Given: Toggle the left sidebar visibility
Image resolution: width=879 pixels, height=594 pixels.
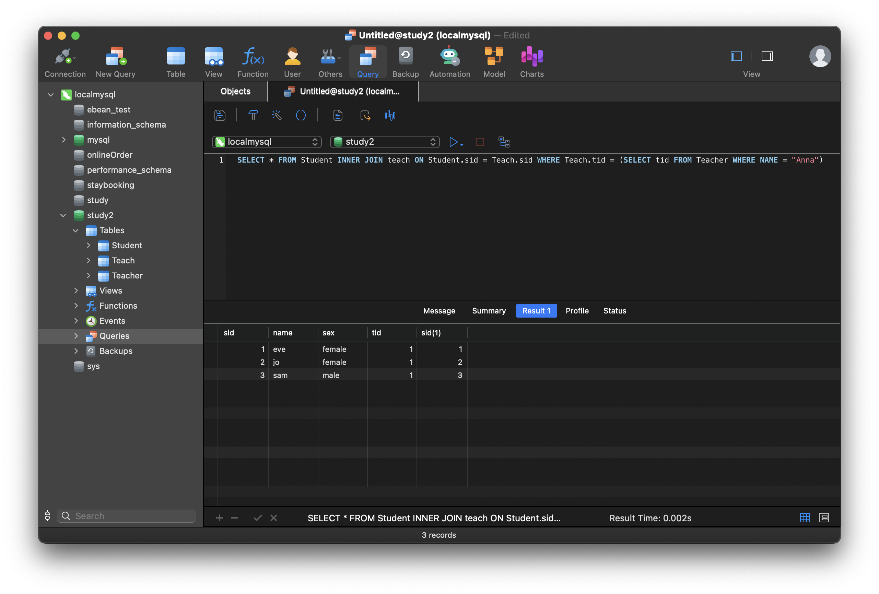Looking at the screenshot, I should coord(736,56).
